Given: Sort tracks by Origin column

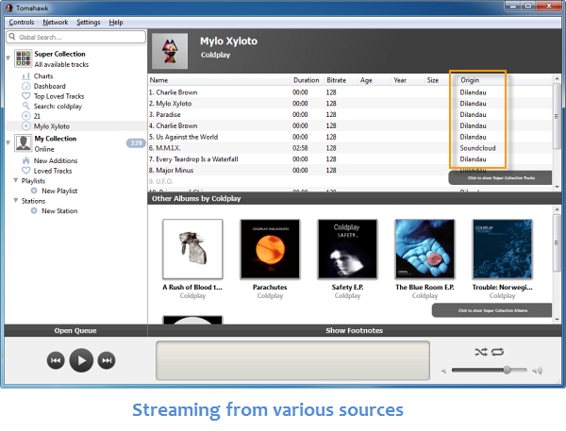Looking at the screenshot, I should tap(470, 80).
